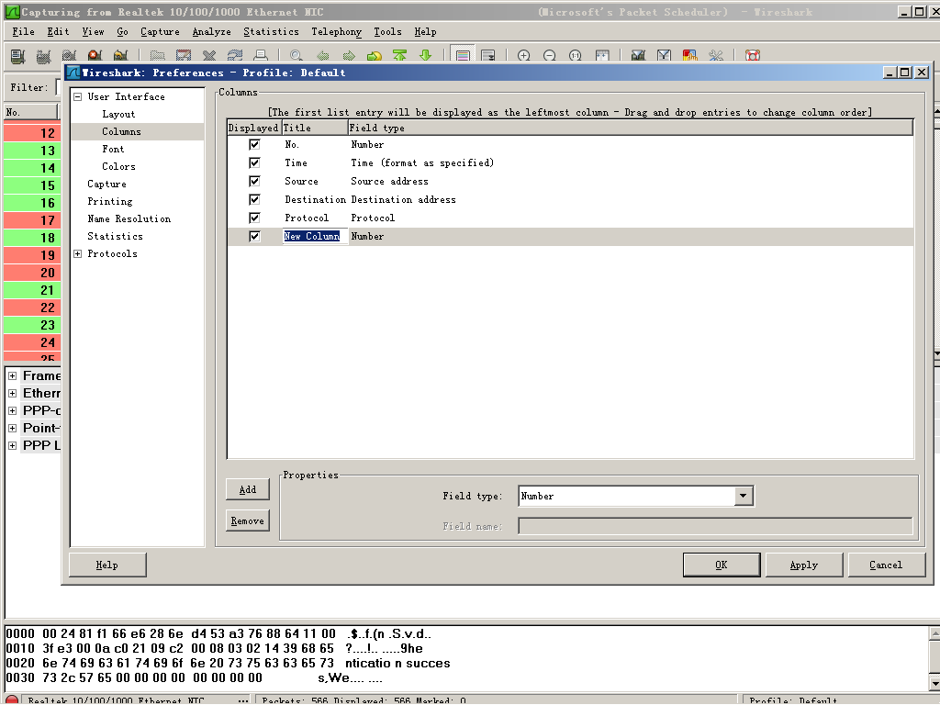Jump to first packet icon
The width and height of the screenshot is (940, 705).
click(x=400, y=56)
